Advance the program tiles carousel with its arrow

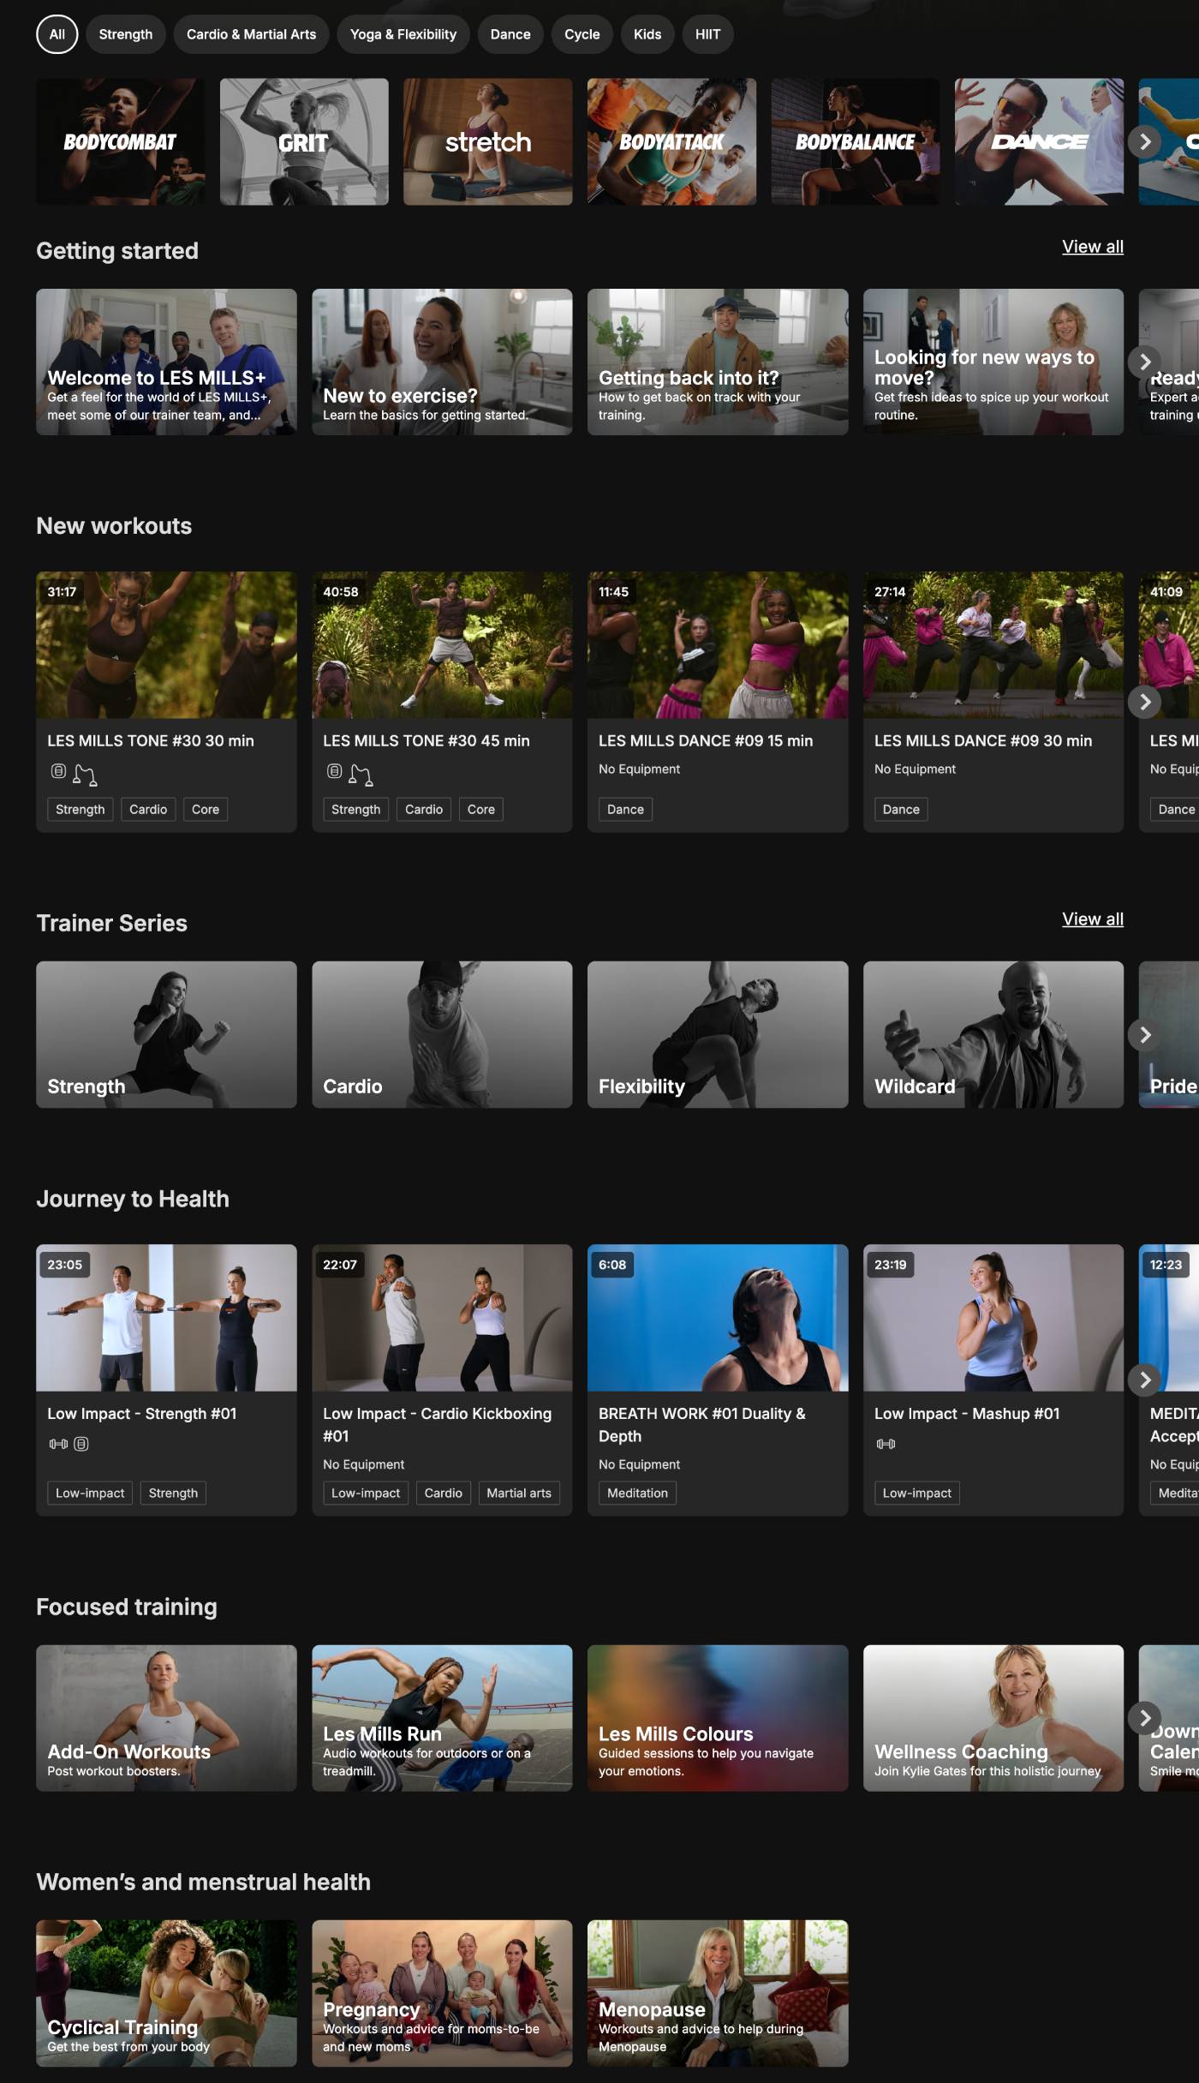pyautogui.click(x=1145, y=141)
